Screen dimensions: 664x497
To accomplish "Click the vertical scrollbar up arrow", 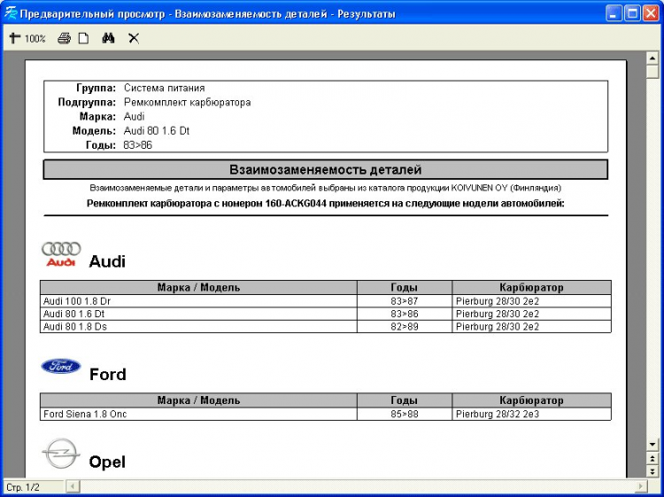I will click(x=652, y=58).
